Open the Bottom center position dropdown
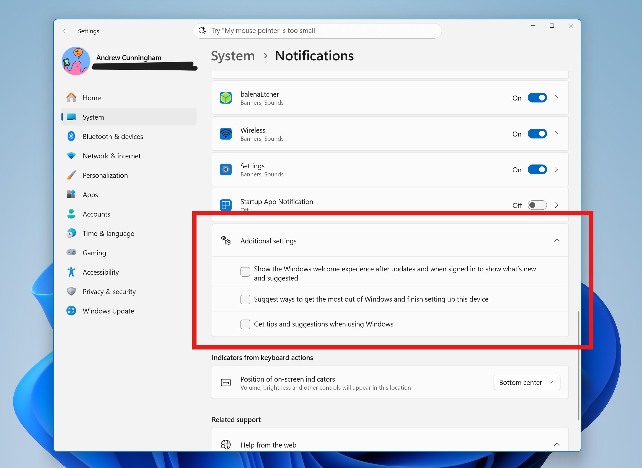 (527, 383)
